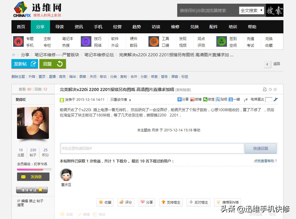Share post to 微博
This screenshot has height=219, width=296.
(196, 99)
